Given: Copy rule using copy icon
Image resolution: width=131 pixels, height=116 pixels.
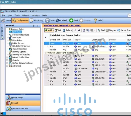Looking at the screenshot, I should tap(88, 30).
